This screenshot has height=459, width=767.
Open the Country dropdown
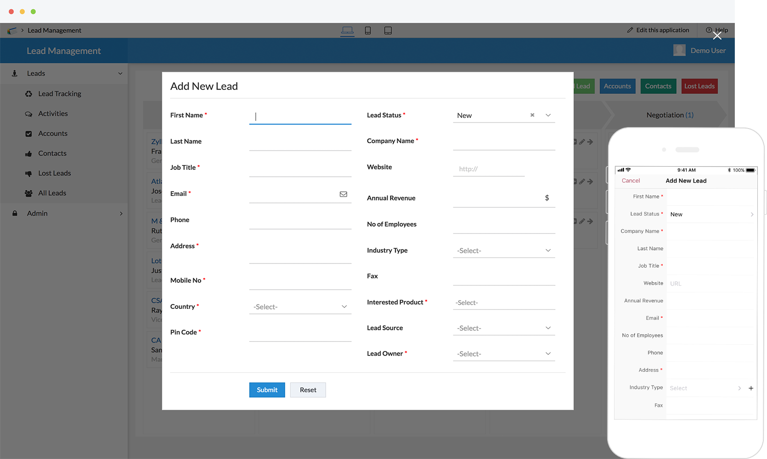(300, 307)
